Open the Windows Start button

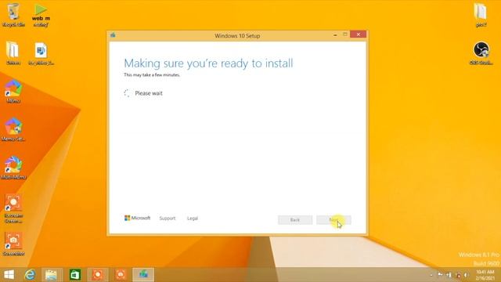tap(9, 275)
